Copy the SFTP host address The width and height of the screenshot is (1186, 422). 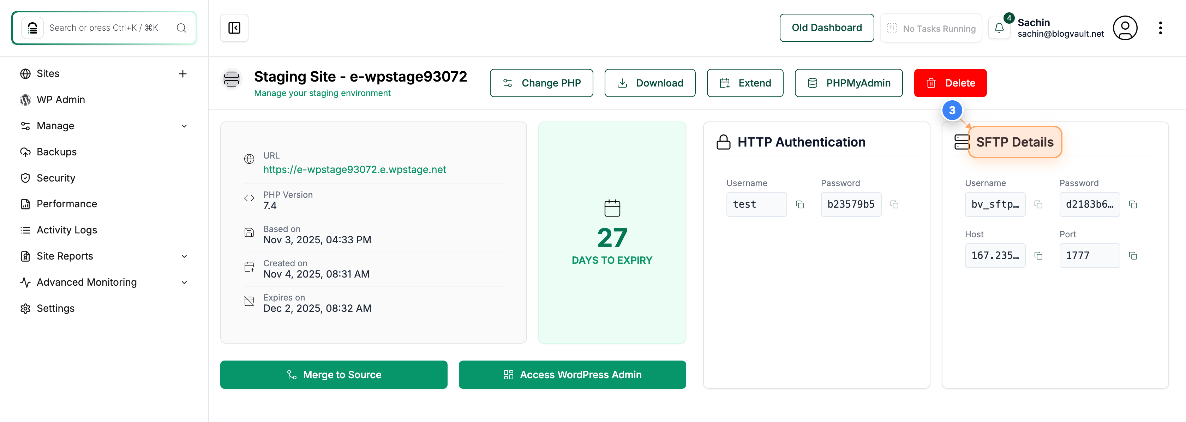click(x=1039, y=255)
